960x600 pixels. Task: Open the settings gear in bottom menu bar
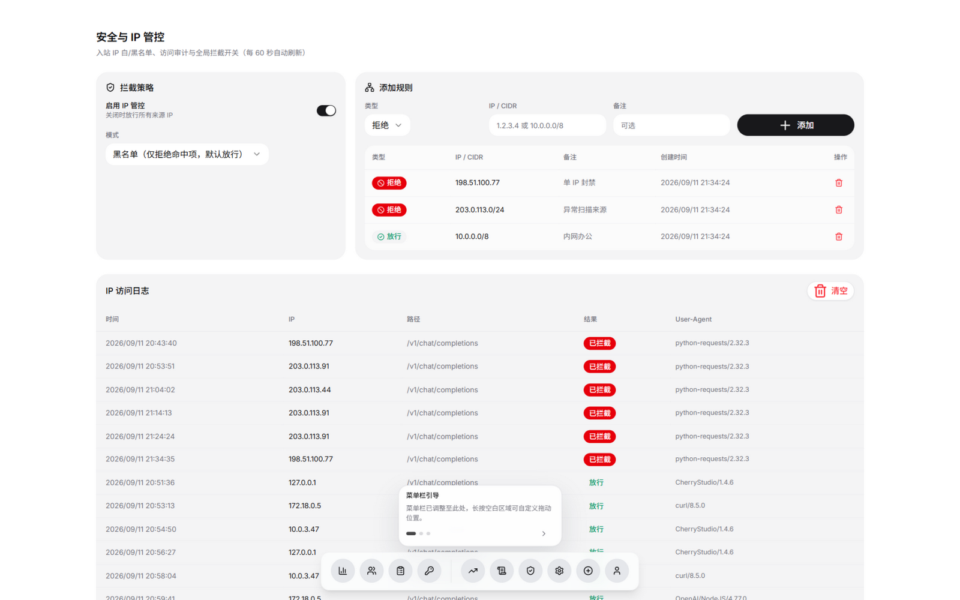pos(559,571)
